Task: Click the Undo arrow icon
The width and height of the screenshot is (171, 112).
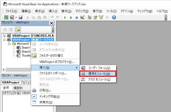Action: click(52, 17)
